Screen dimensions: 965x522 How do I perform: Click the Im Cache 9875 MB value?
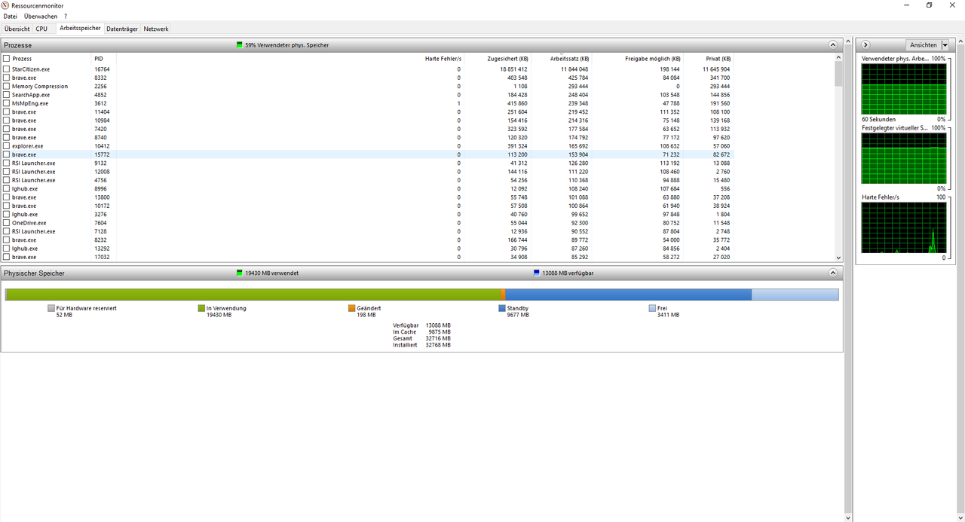pos(440,331)
